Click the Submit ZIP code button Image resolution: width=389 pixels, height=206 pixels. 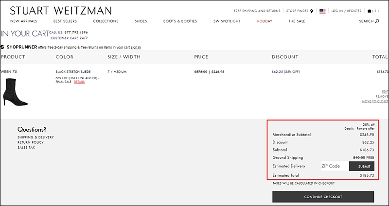pyautogui.click(x=362, y=166)
